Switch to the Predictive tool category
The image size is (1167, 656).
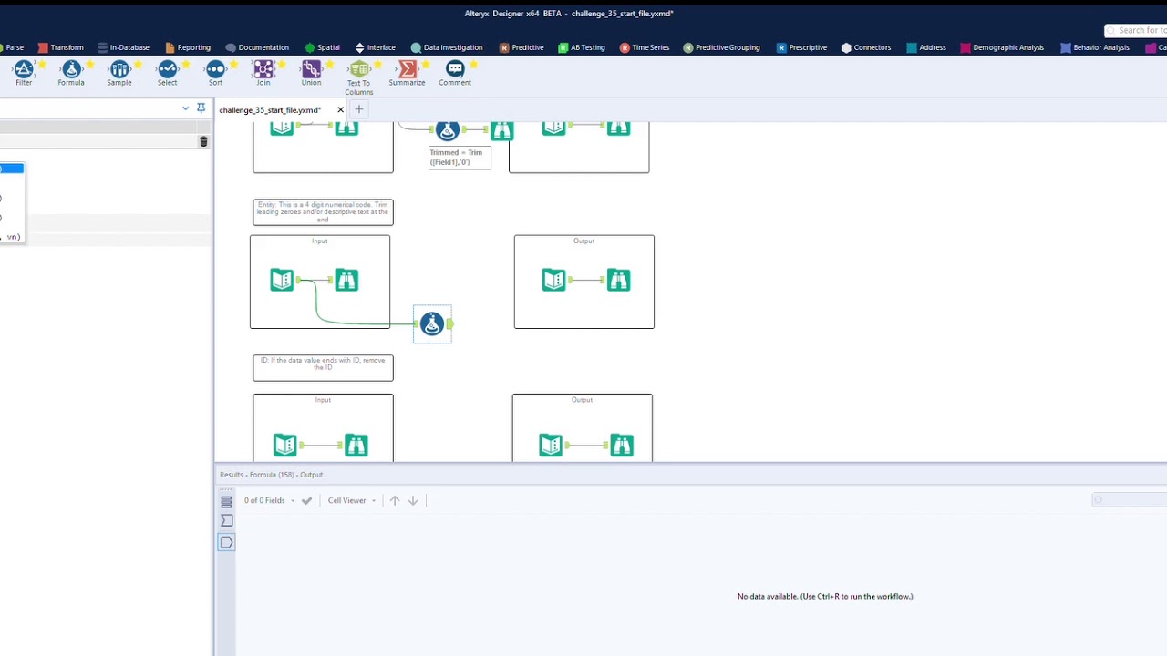coord(522,47)
